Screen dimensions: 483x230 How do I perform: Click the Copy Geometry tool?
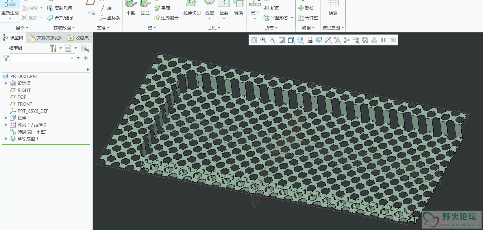(x=60, y=8)
